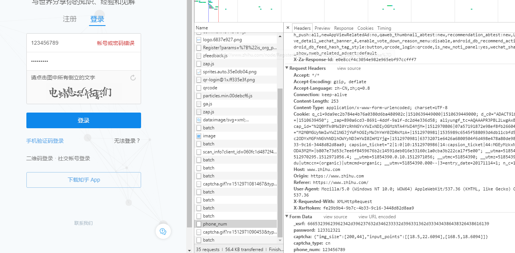Switch to the 登录 tab
The width and height of the screenshot is (515, 253).
[97, 19]
